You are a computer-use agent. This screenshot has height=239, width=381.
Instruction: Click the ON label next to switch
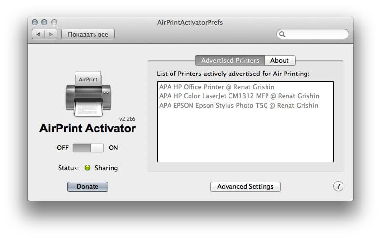click(x=113, y=147)
